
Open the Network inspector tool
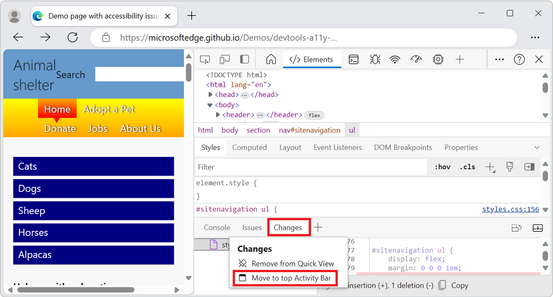[x=395, y=59]
